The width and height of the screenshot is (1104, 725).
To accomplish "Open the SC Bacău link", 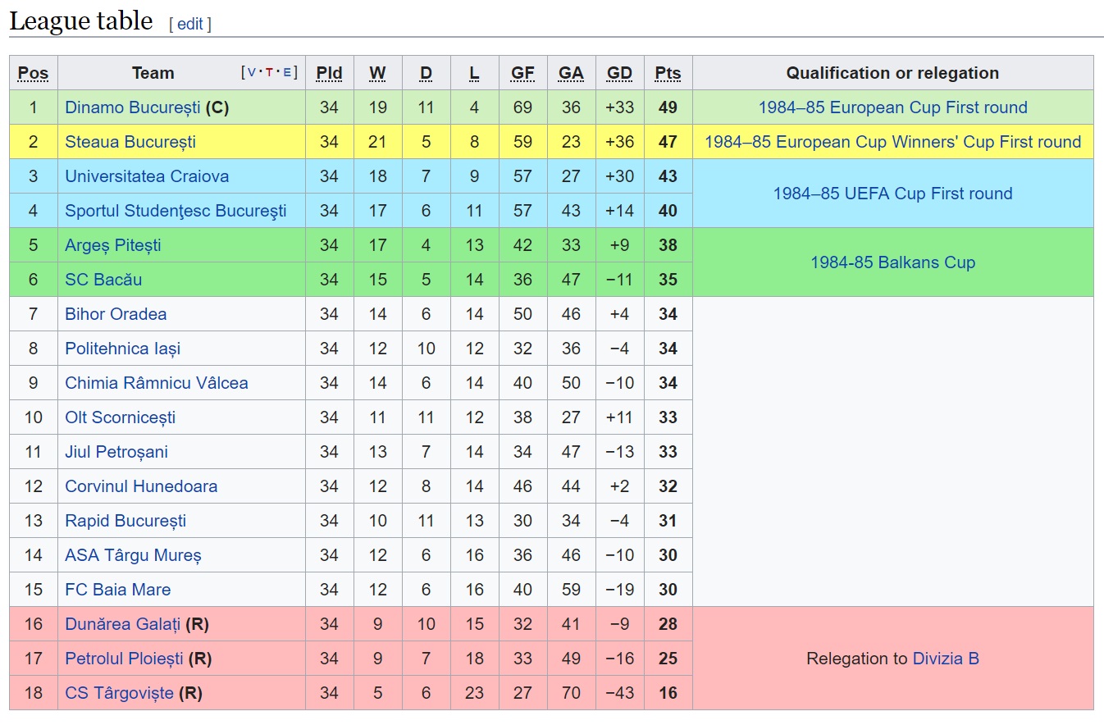I will (x=103, y=280).
